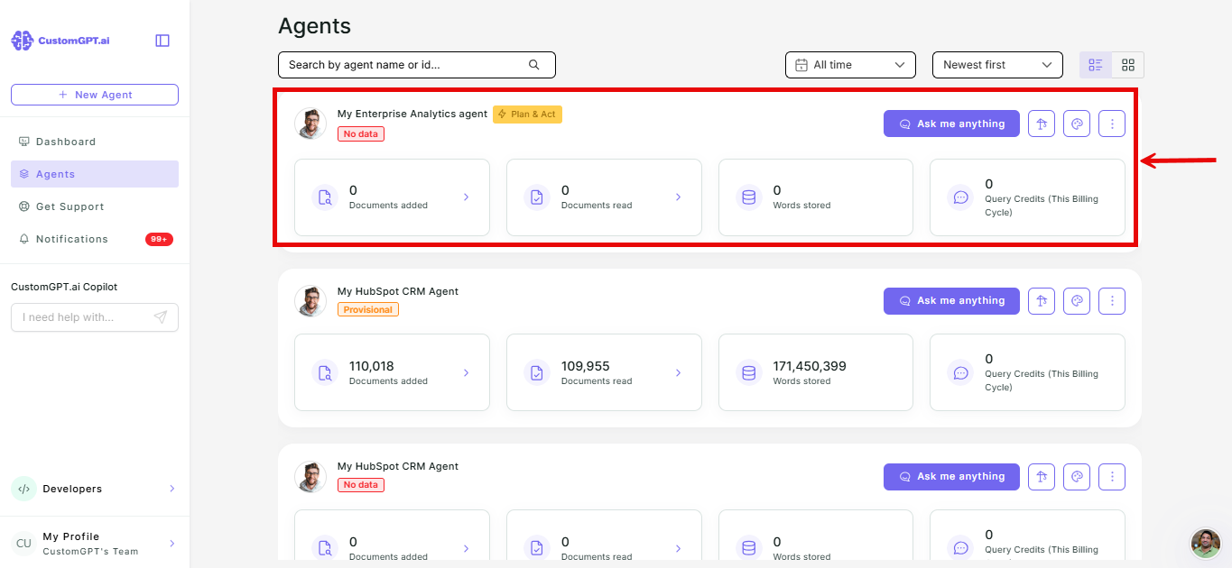Click Query Credits icon in bottom HubSpot card
Image resolution: width=1232 pixels, height=568 pixels.
[x=961, y=548]
